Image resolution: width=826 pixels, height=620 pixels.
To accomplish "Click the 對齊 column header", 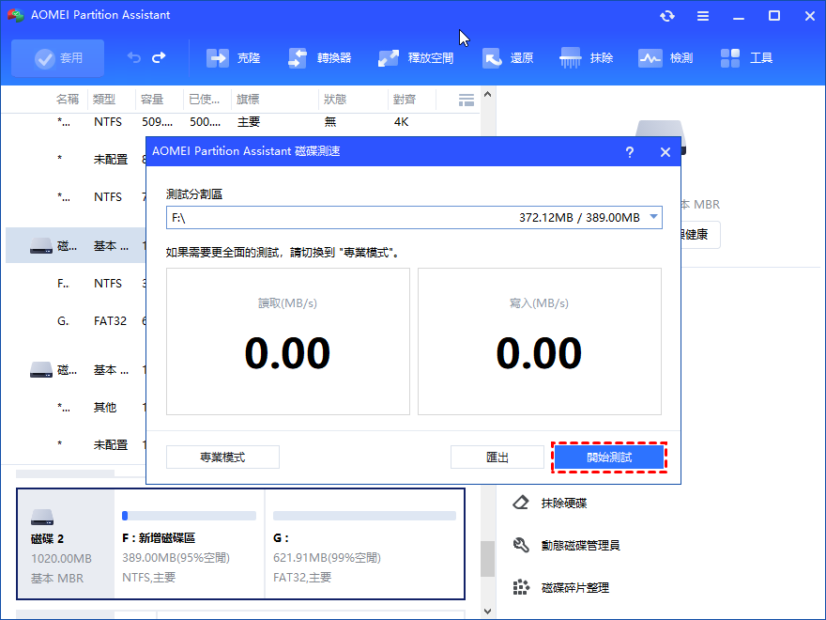I will pos(405,100).
